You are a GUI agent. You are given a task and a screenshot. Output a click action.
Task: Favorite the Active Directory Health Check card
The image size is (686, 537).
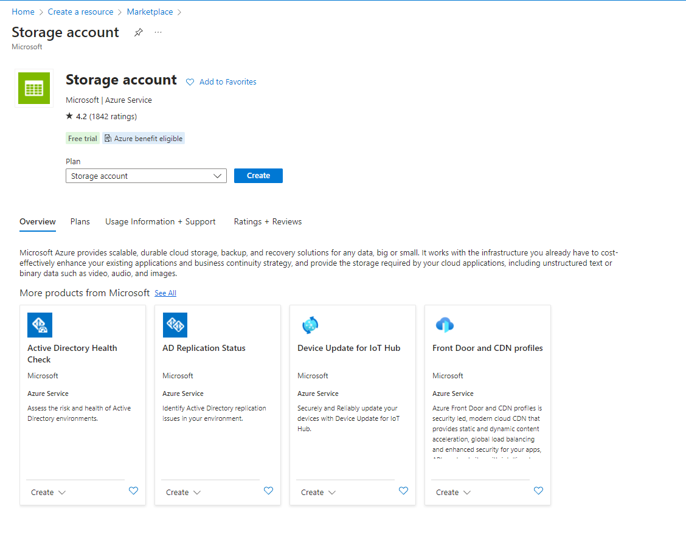click(134, 491)
